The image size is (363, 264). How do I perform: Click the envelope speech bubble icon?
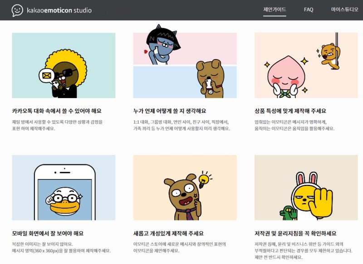[47, 75]
